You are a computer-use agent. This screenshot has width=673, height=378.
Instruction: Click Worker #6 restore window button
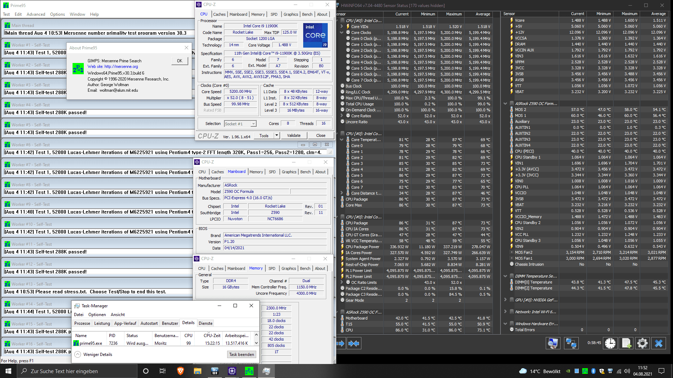314,145
